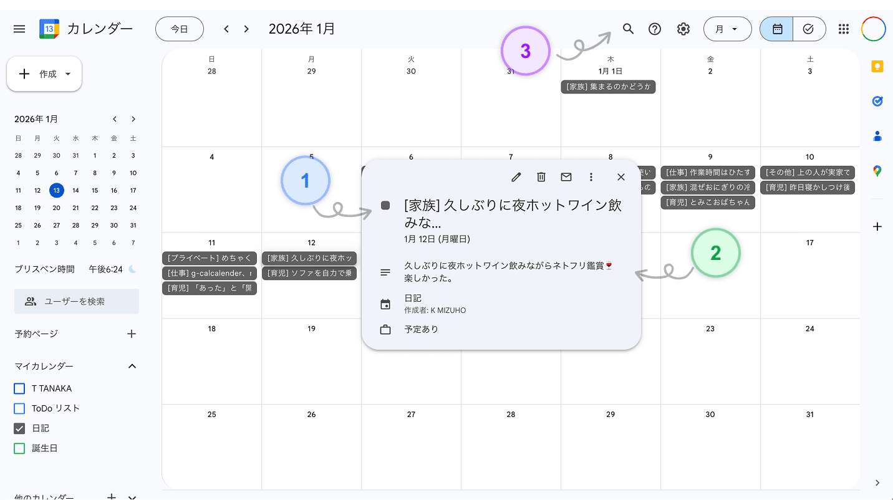Open the event [家族] 集まるのかどうか

(x=608, y=87)
